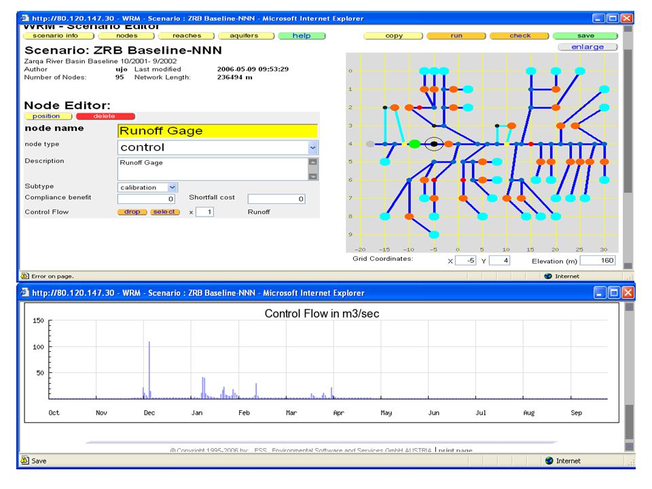
Task: Click the Compliance benefit field
Action: pyautogui.click(x=147, y=199)
